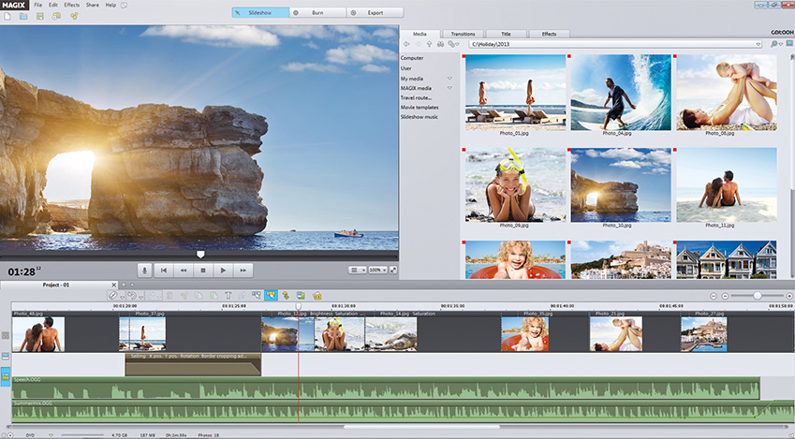Select the Speech.OGG audio track

click(x=386, y=388)
